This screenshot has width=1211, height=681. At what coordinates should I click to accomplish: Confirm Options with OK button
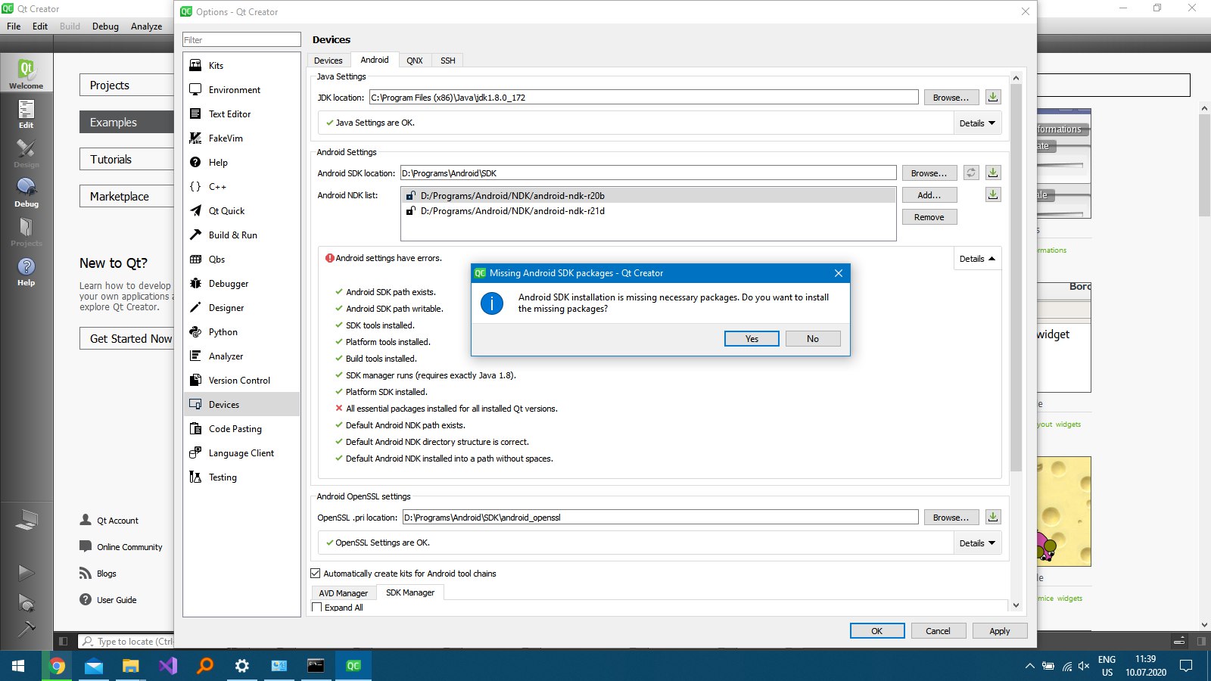tap(876, 631)
